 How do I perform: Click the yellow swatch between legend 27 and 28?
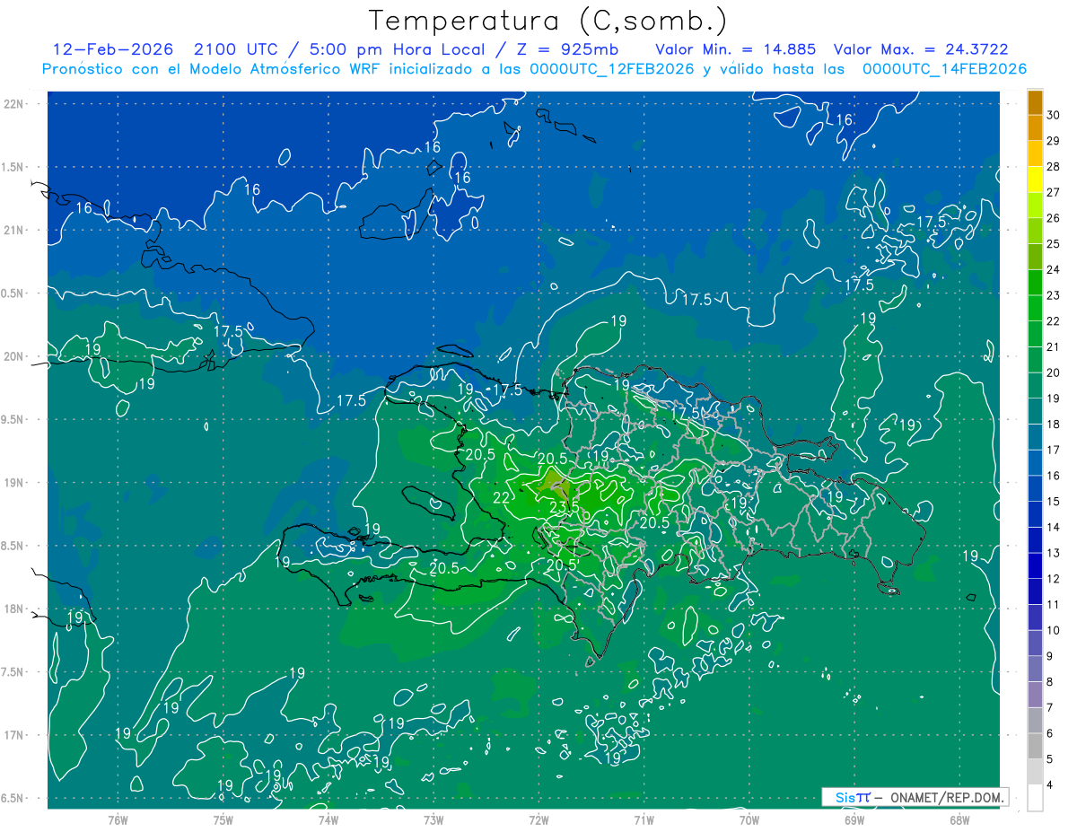click(1035, 179)
